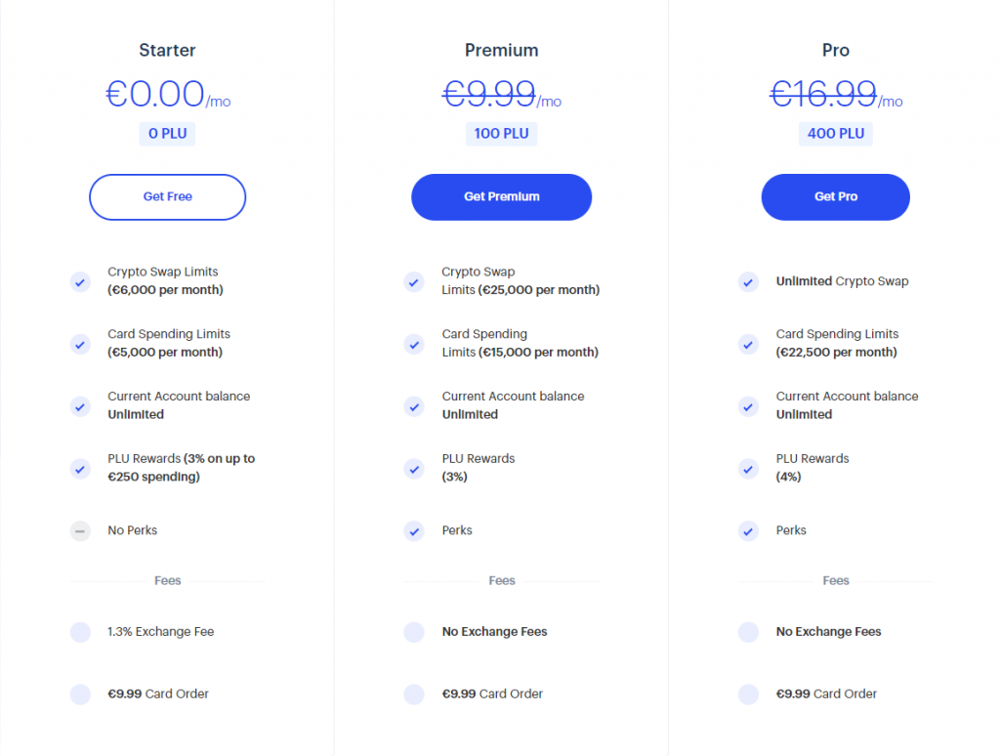Click circle icon beside 1.3% Exchange Fee
Image resolution: width=1000 pixels, height=756 pixels.
80,632
